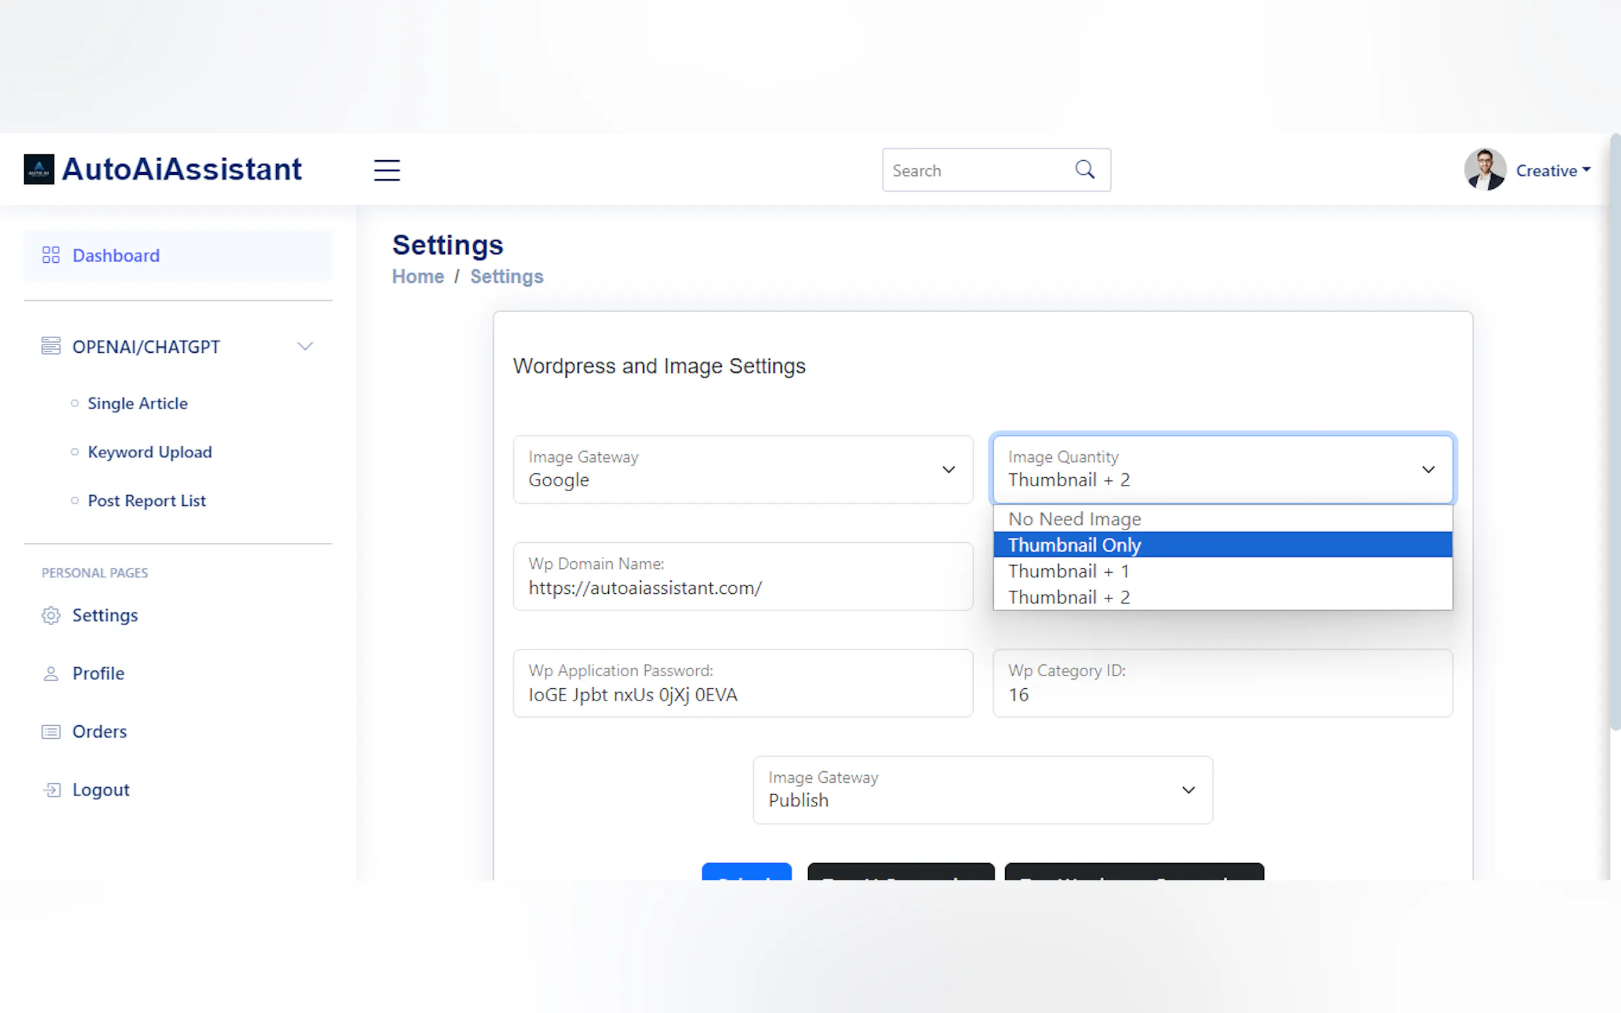This screenshot has width=1621, height=1013.
Task: Click the Wp Category ID field
Action: tap(1221, 683)
